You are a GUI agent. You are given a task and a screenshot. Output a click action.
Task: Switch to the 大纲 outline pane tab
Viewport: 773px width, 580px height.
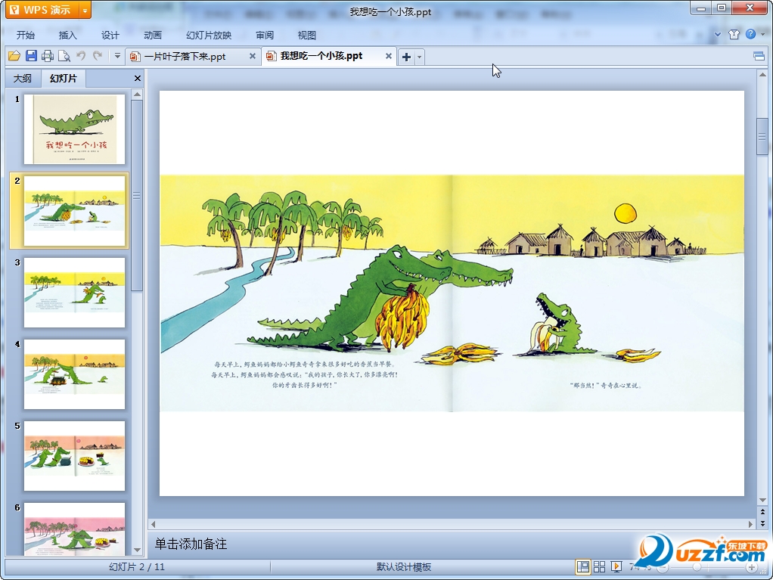tap(22, 79)
